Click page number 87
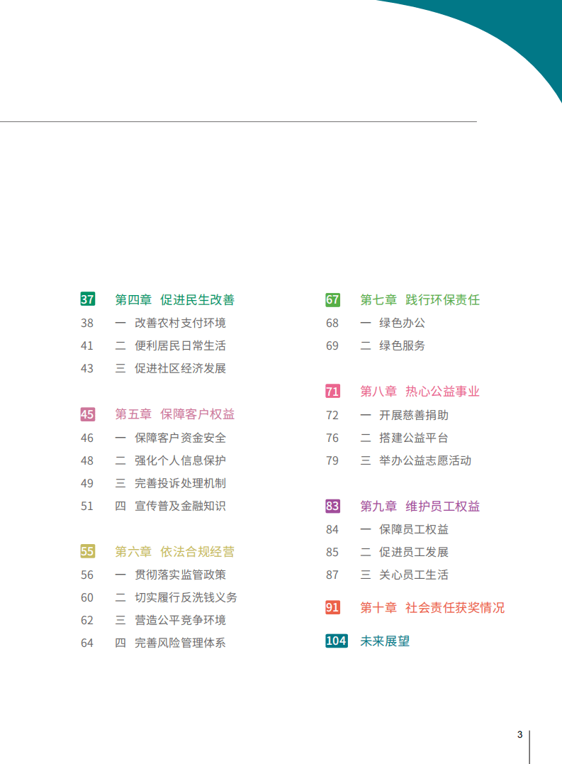 332,575
